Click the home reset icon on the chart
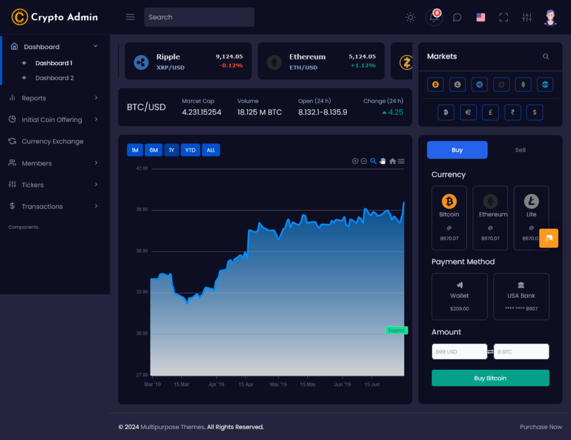Image resolution: width=571 pixels, height=440 pixels. (392, 161)
